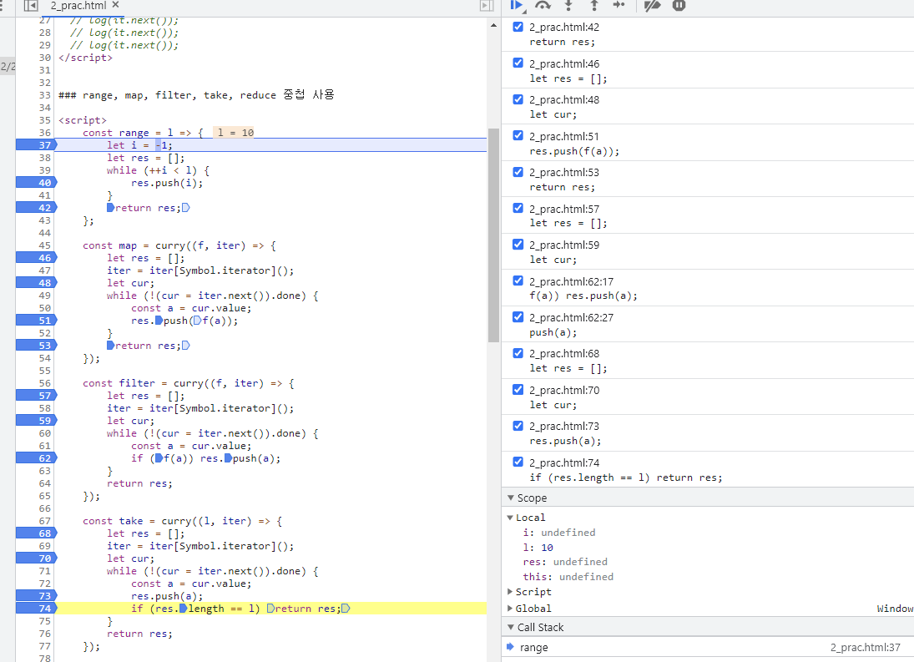Uncheck breakpoint 2_prac.html:73 checkbox

pos(518,426)
